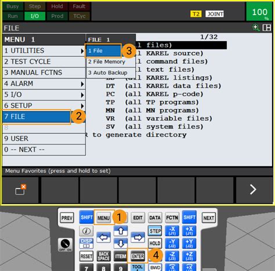Click the FCTN key
The width and height of the screenshot is (275, 271).
click(x=172, y=218)
